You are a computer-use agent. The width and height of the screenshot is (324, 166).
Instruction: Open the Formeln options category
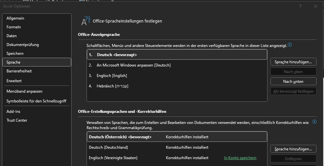[x=37, y=27]
